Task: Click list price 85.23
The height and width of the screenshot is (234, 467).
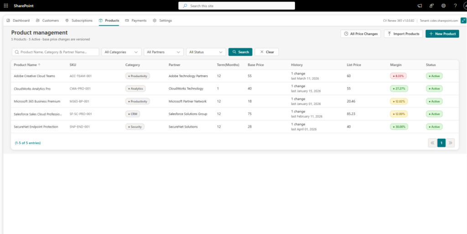Action: pyautogui.click(x=351, y=114)
